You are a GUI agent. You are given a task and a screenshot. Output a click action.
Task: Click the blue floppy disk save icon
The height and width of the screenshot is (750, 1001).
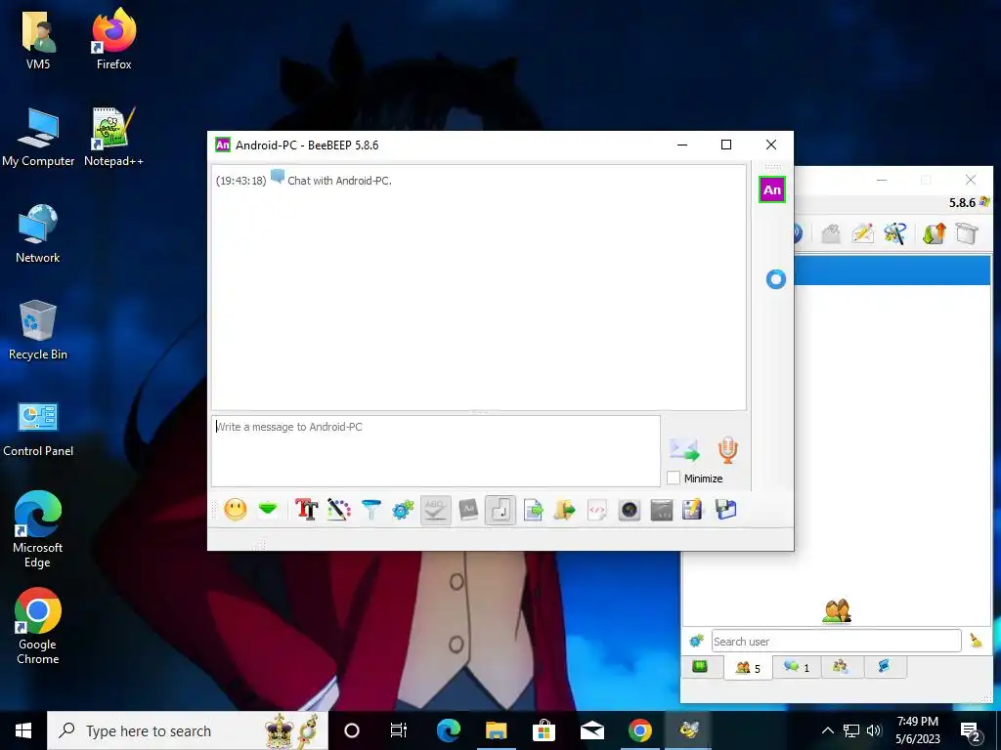(726, 510)
